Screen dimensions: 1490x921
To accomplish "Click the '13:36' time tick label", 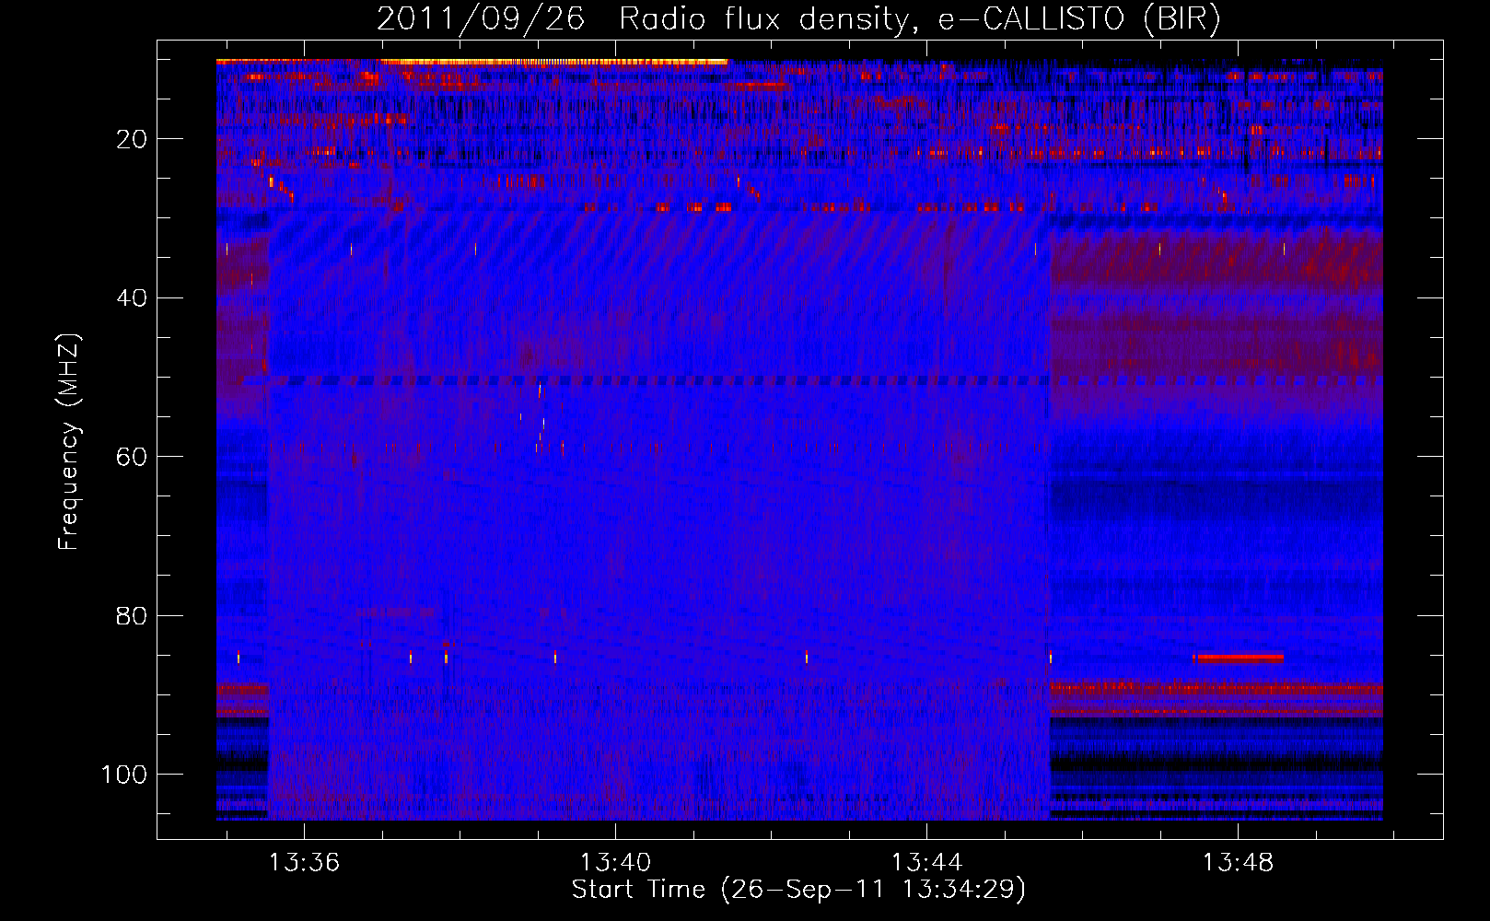I will coord(304,862).
